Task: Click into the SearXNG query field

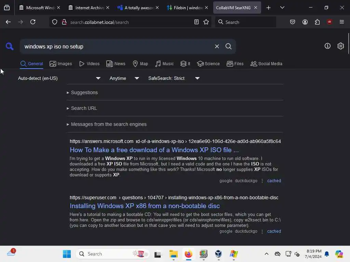Action: tap(116, 46)
